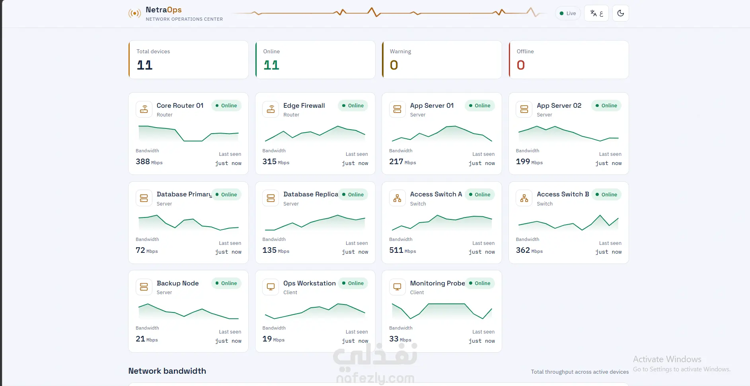Screen dimensions: 750x386
Task: Click the App Server 01 server icon
Action: click(x=397, y=109)
